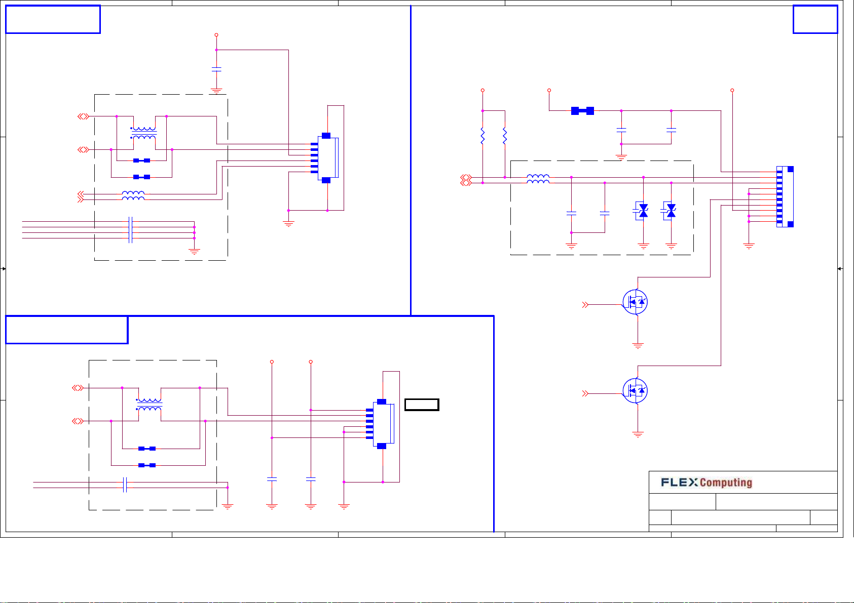Viewport: 854px width, 603px height.
Task: Click the FLEX Computing logo in title block
Action: click(x=707, y=483)
